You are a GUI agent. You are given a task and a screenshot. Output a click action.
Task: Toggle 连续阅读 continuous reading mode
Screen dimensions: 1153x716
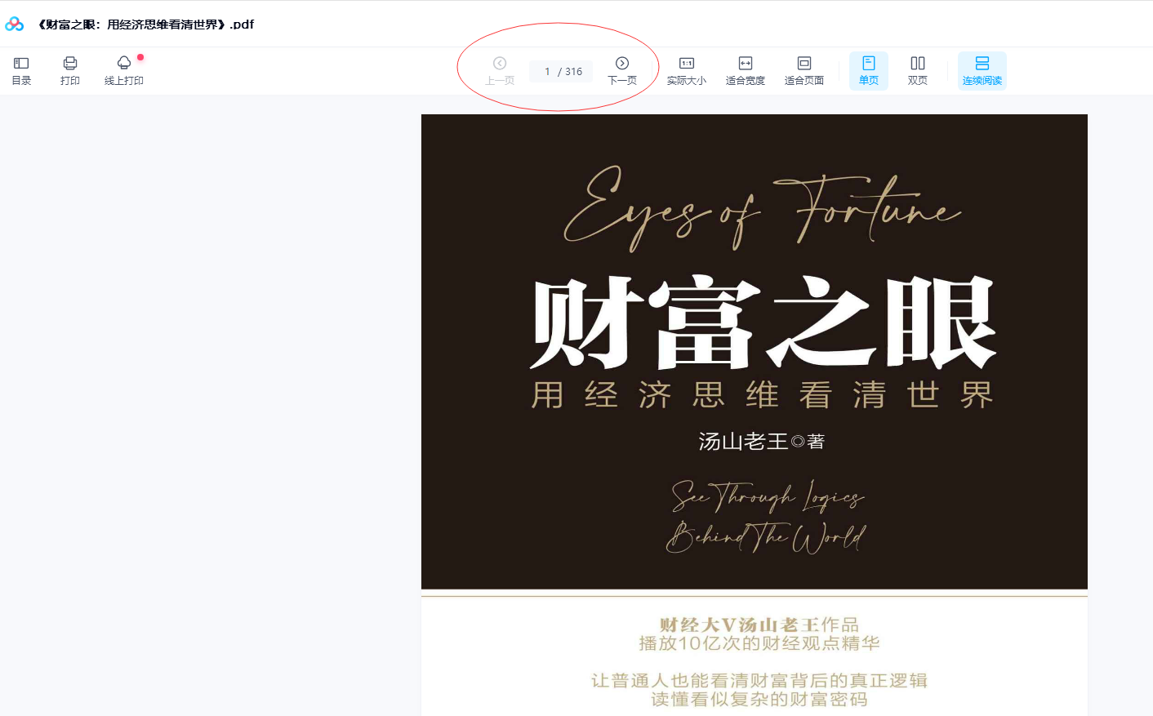(x=982, y=70)
